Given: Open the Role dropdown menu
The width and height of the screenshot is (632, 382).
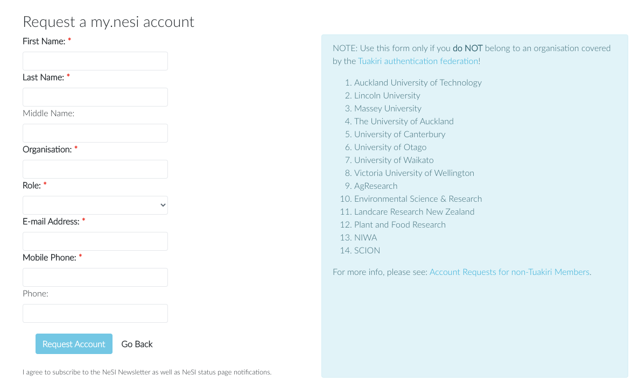Looking at the screenshot, I should point(95,206).
